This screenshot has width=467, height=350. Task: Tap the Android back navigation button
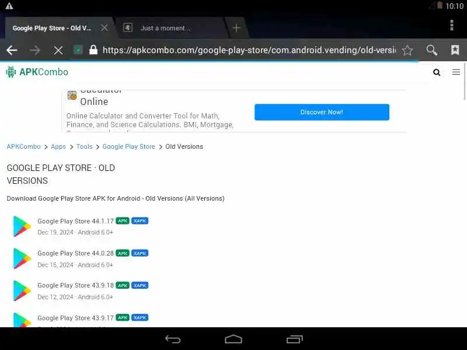tap(173, 339)
